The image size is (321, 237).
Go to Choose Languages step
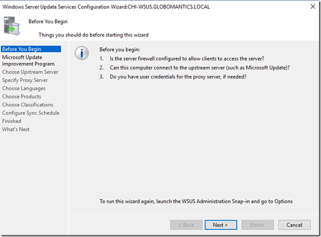tap(24, 88)
